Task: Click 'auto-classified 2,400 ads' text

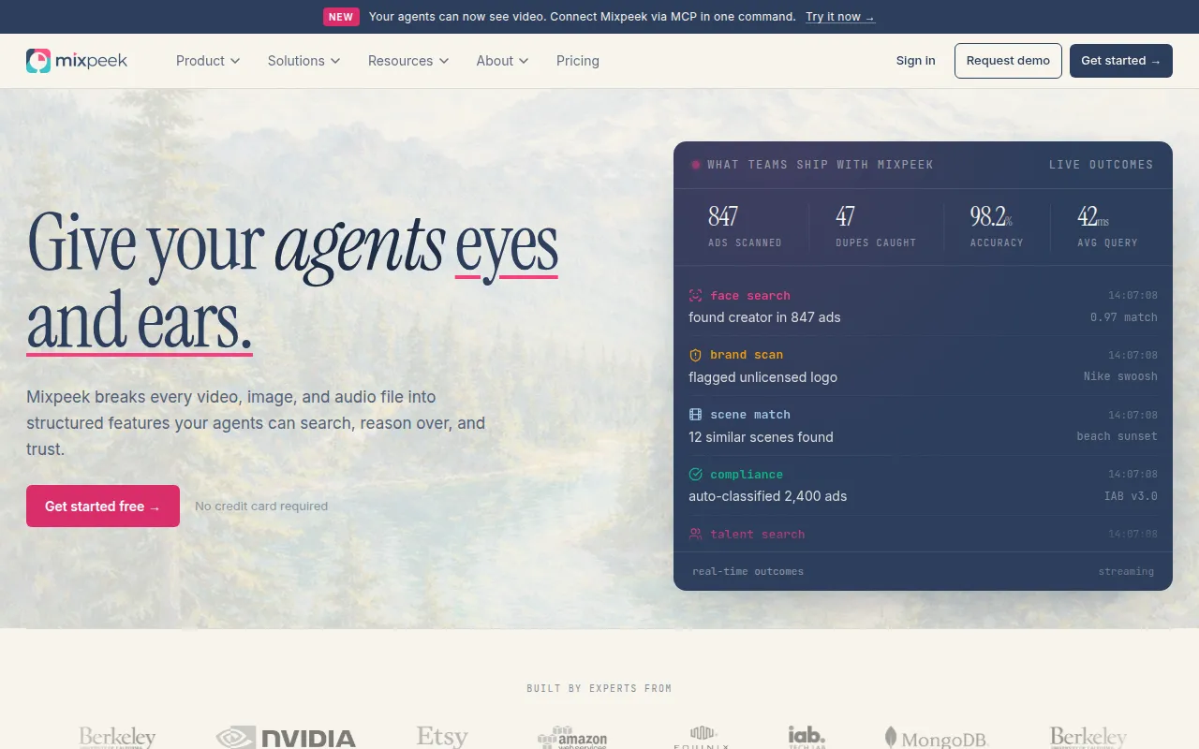Action: pyautogui.click(x=767, y=496)
